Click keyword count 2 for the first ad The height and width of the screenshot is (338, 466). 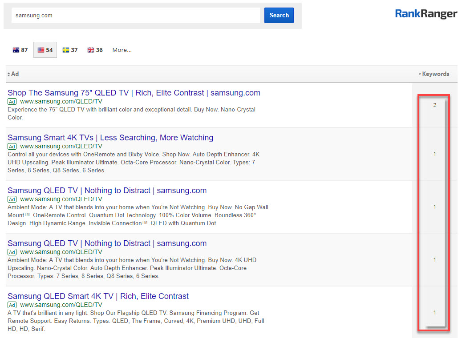click(x=435, y=105)
